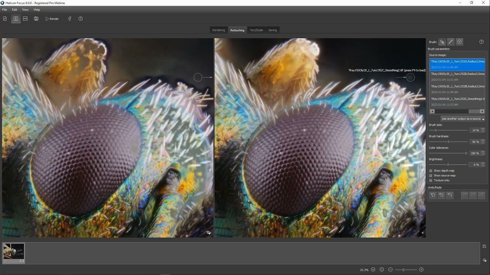
Task: Click the zoom in plus icon
Action: point(421,270)
